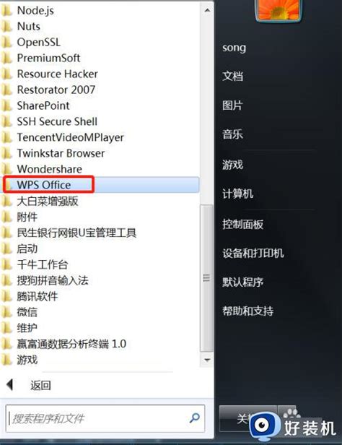Click the folder icon beside Resource Hacker
The width and height of the screenshot is (342, 445).
click(6, 74)
